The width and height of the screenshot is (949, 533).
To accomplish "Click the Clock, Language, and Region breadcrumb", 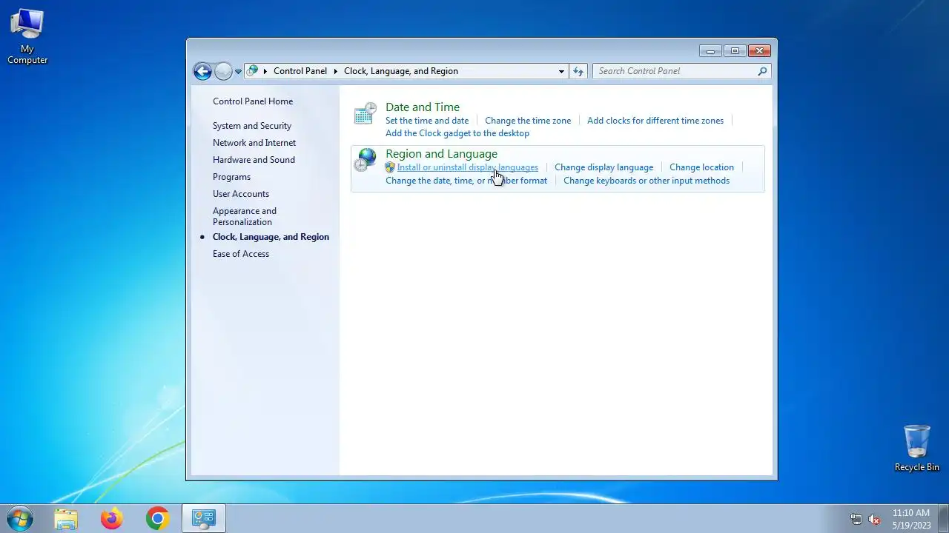I will point(401,71).
